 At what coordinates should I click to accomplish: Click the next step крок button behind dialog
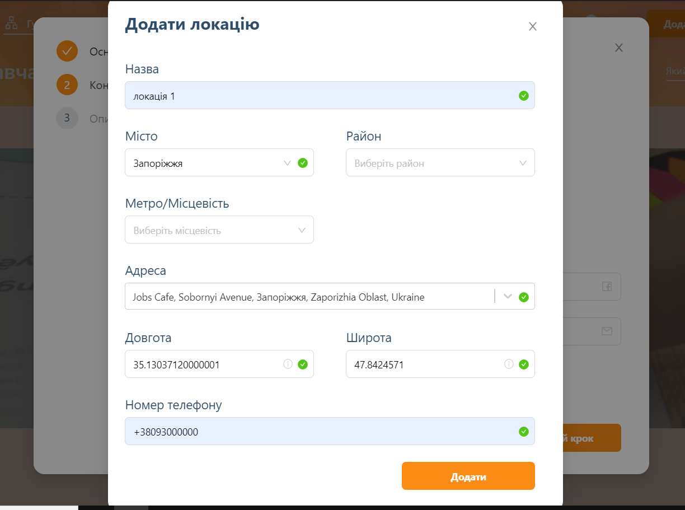[592, 438]
